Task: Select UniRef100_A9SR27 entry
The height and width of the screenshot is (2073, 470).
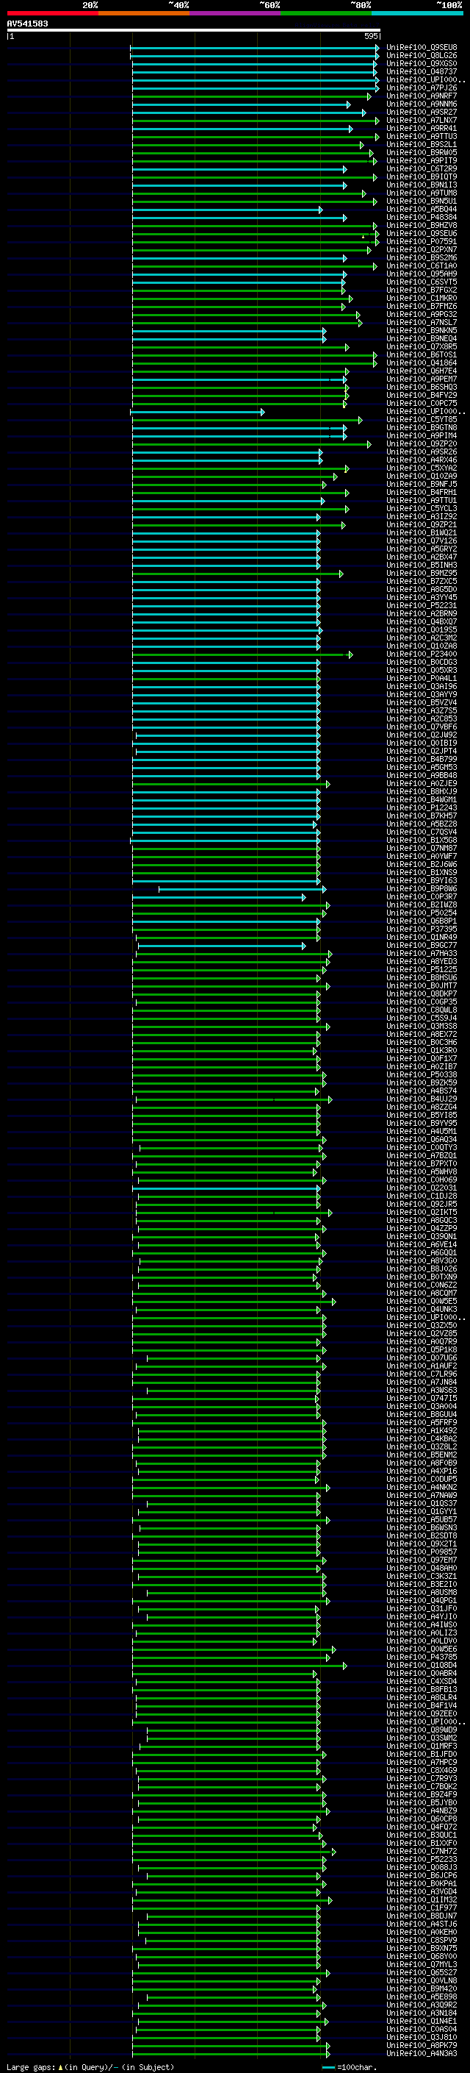Action: tap(422, 112)
